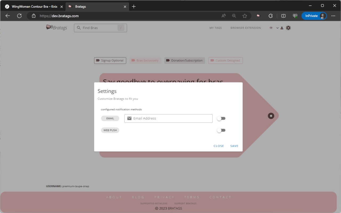This screenshot has height=213, width=341.
Task: Click 'configured notification methods' label
Action: tap(121, 109)
